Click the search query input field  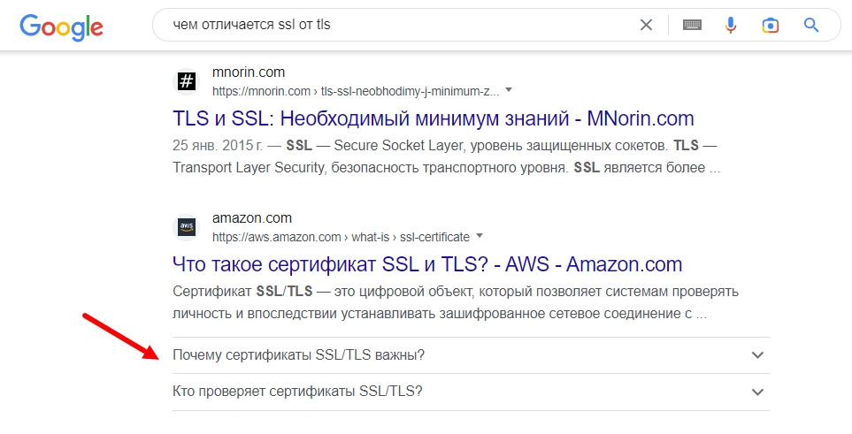coord(389,26)
